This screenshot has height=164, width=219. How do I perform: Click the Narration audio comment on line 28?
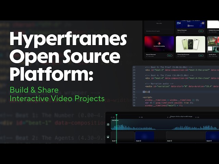[x=159, y=84]
